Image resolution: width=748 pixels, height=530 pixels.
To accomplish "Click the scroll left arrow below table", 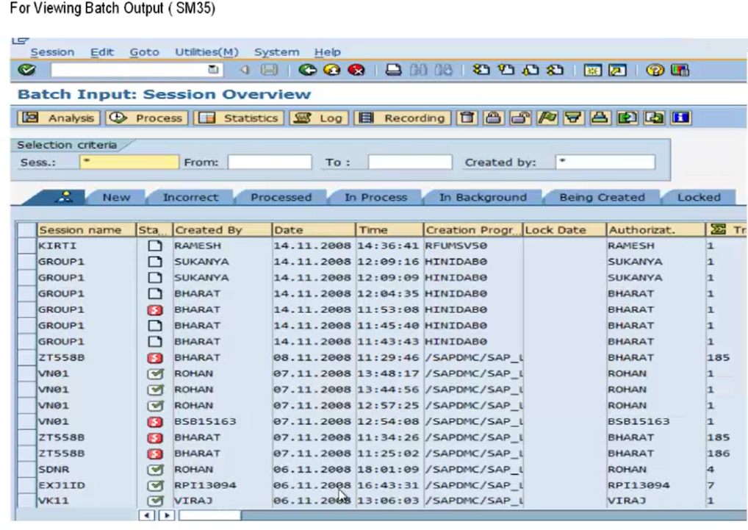I will 146,515.
